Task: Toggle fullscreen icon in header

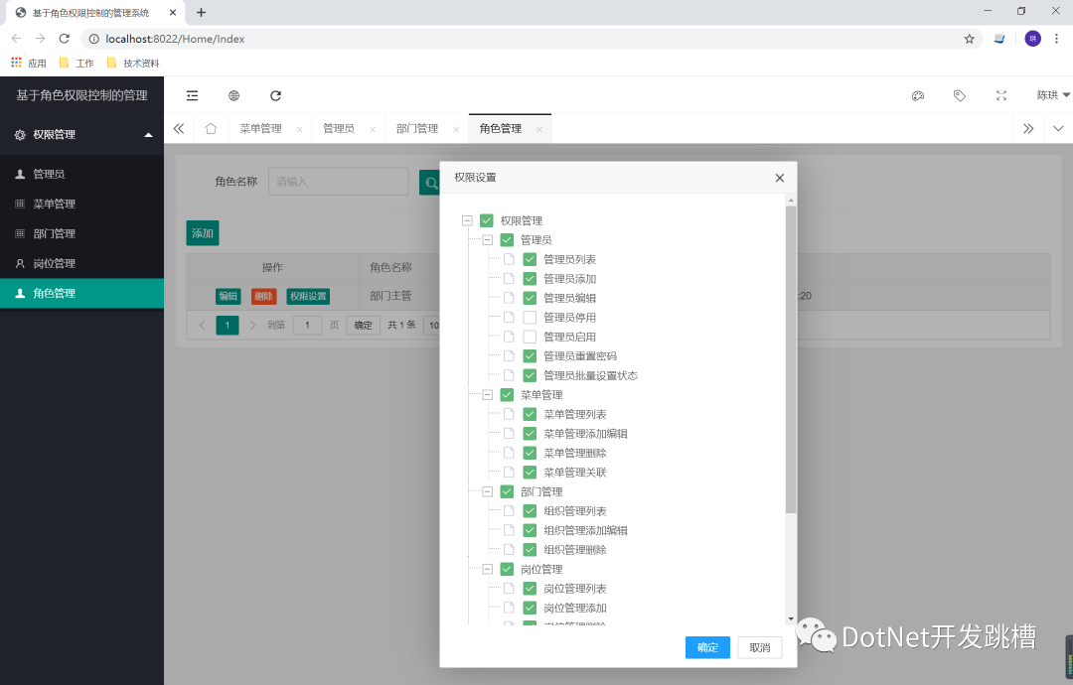Action: click(x=1001, y=95)
